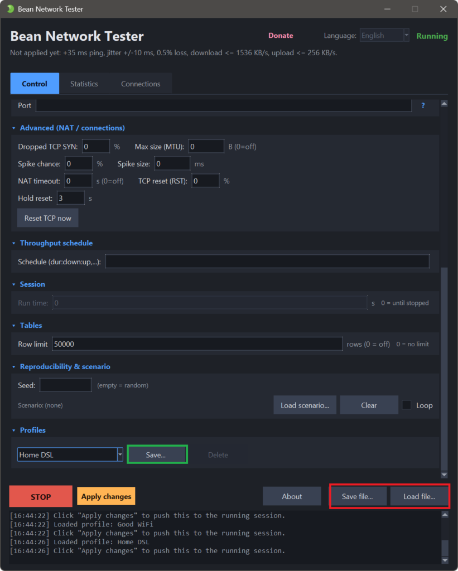The width and height of the screenshot is (458, 571).
Task: Click the "Loaded profile: Home DSL" log line
Action: (x=79, y=542)
